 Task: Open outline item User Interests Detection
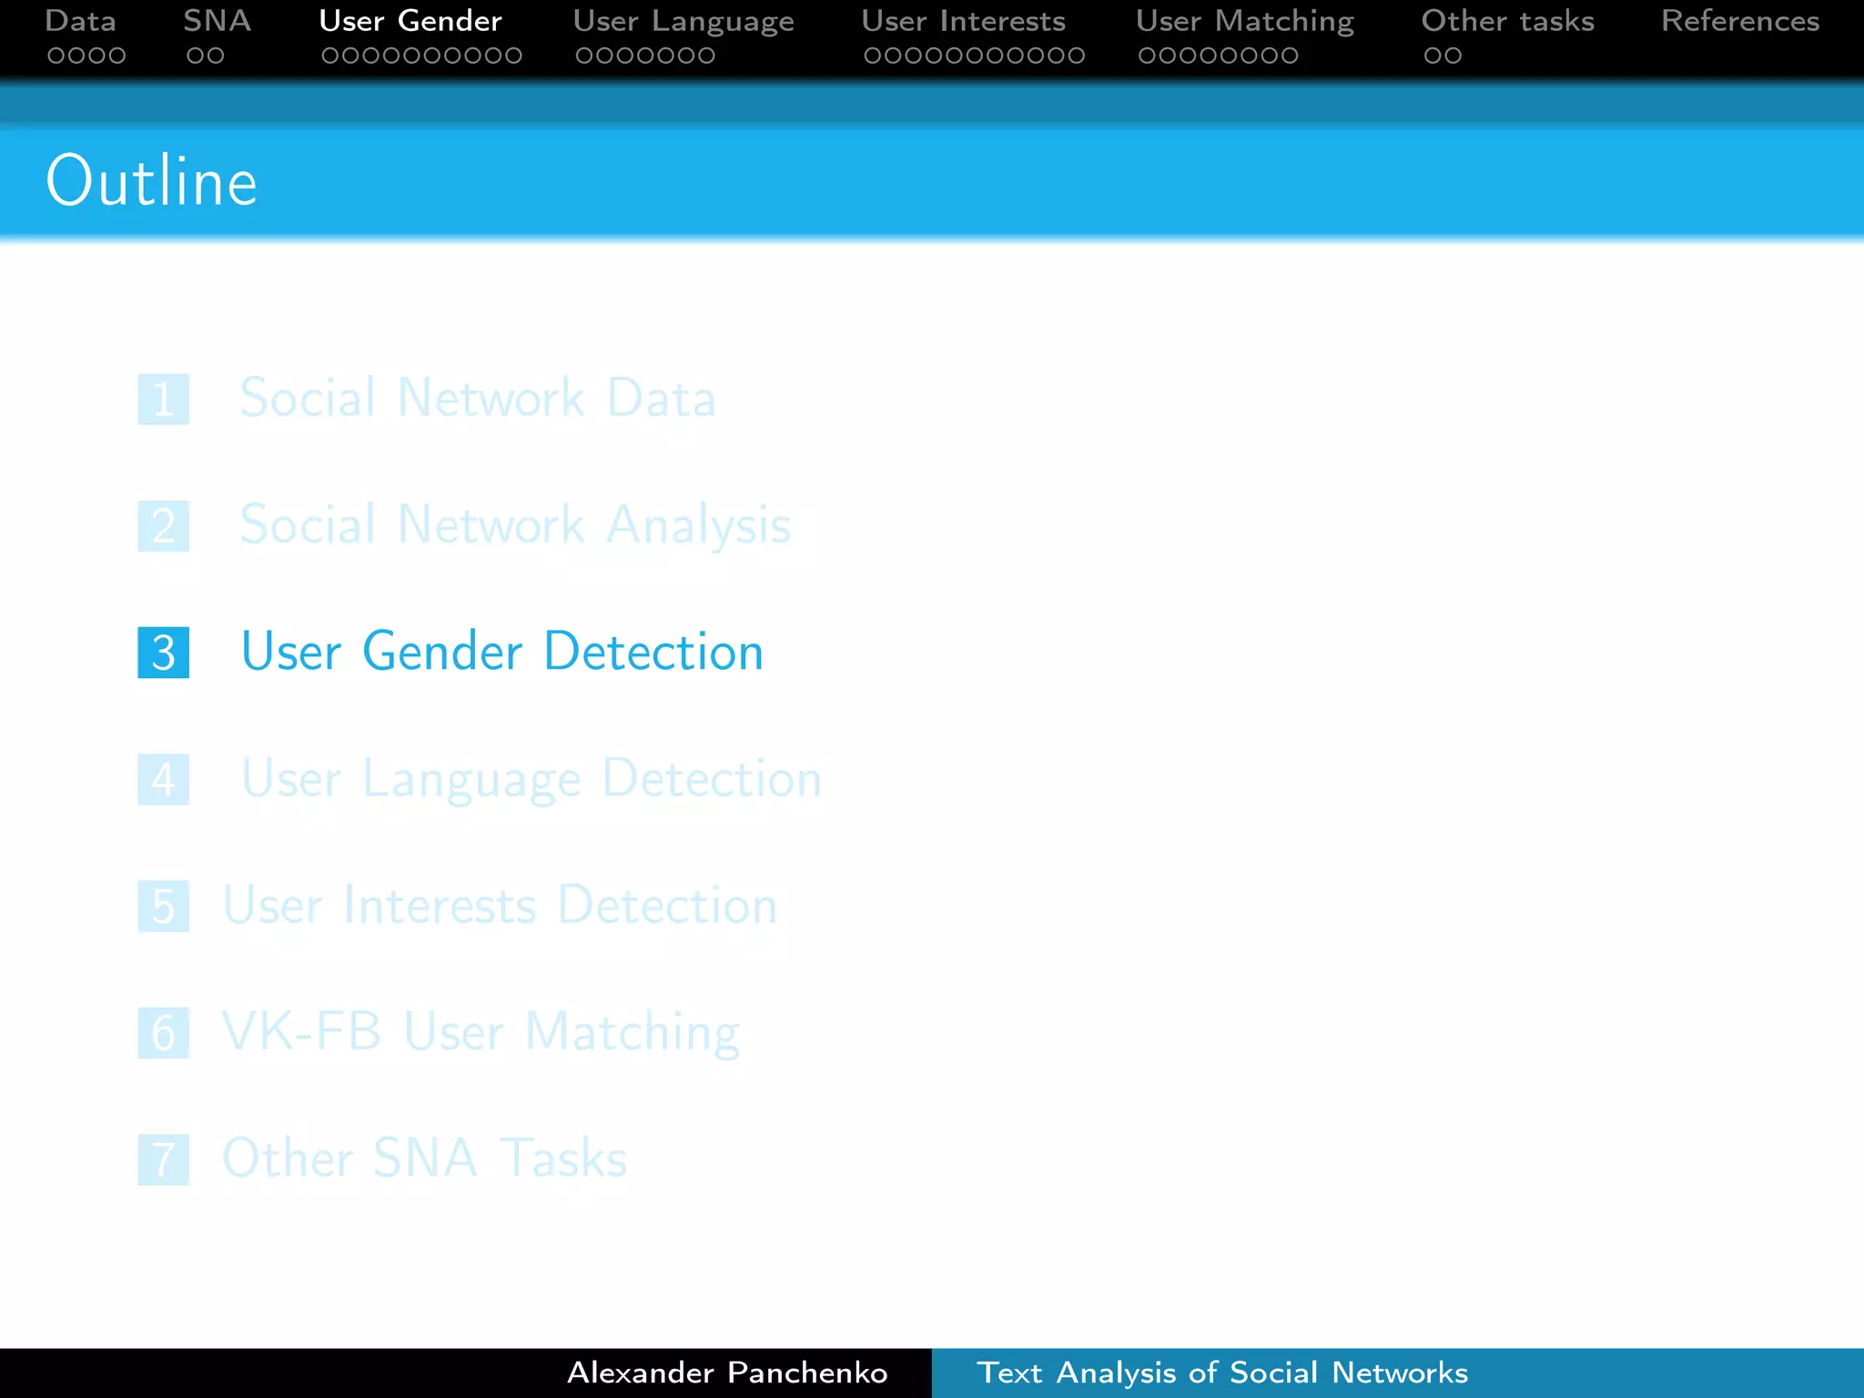coord(500,905)
